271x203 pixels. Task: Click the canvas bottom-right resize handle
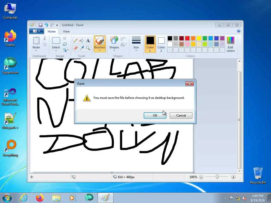coord(193,172)
